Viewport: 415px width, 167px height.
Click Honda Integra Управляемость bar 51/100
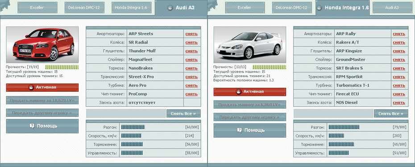pyautogui.click(x=339, y=153)
